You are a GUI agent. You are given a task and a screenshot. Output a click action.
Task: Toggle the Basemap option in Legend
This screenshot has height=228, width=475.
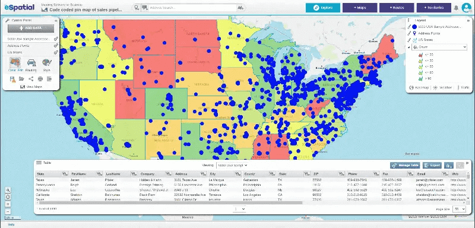(x=419, y=87)
